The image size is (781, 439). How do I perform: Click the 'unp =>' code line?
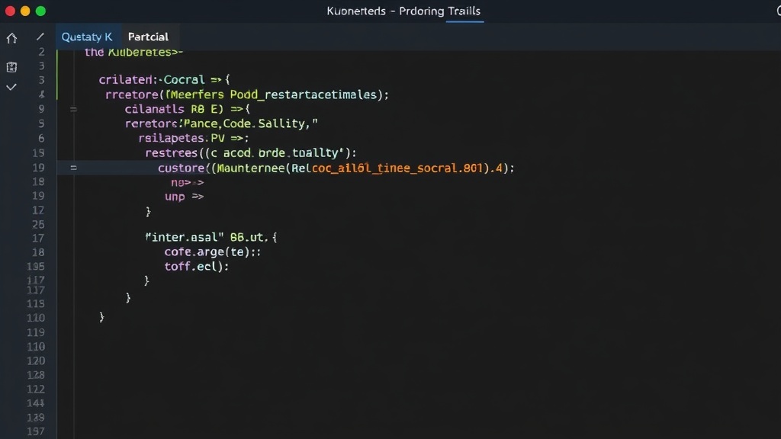[x=185, y=197]
